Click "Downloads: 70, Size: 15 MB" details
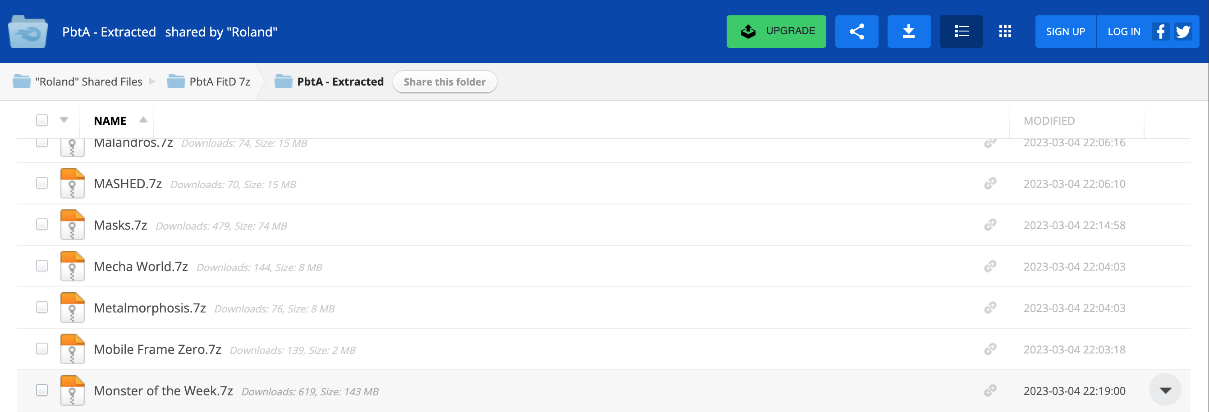1209x412 pixels. point(233,185)
